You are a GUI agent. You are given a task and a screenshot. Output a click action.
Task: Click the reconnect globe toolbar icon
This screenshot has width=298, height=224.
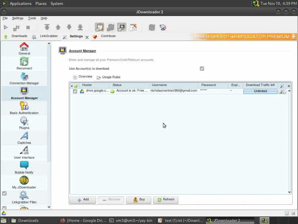coord(163,27)
